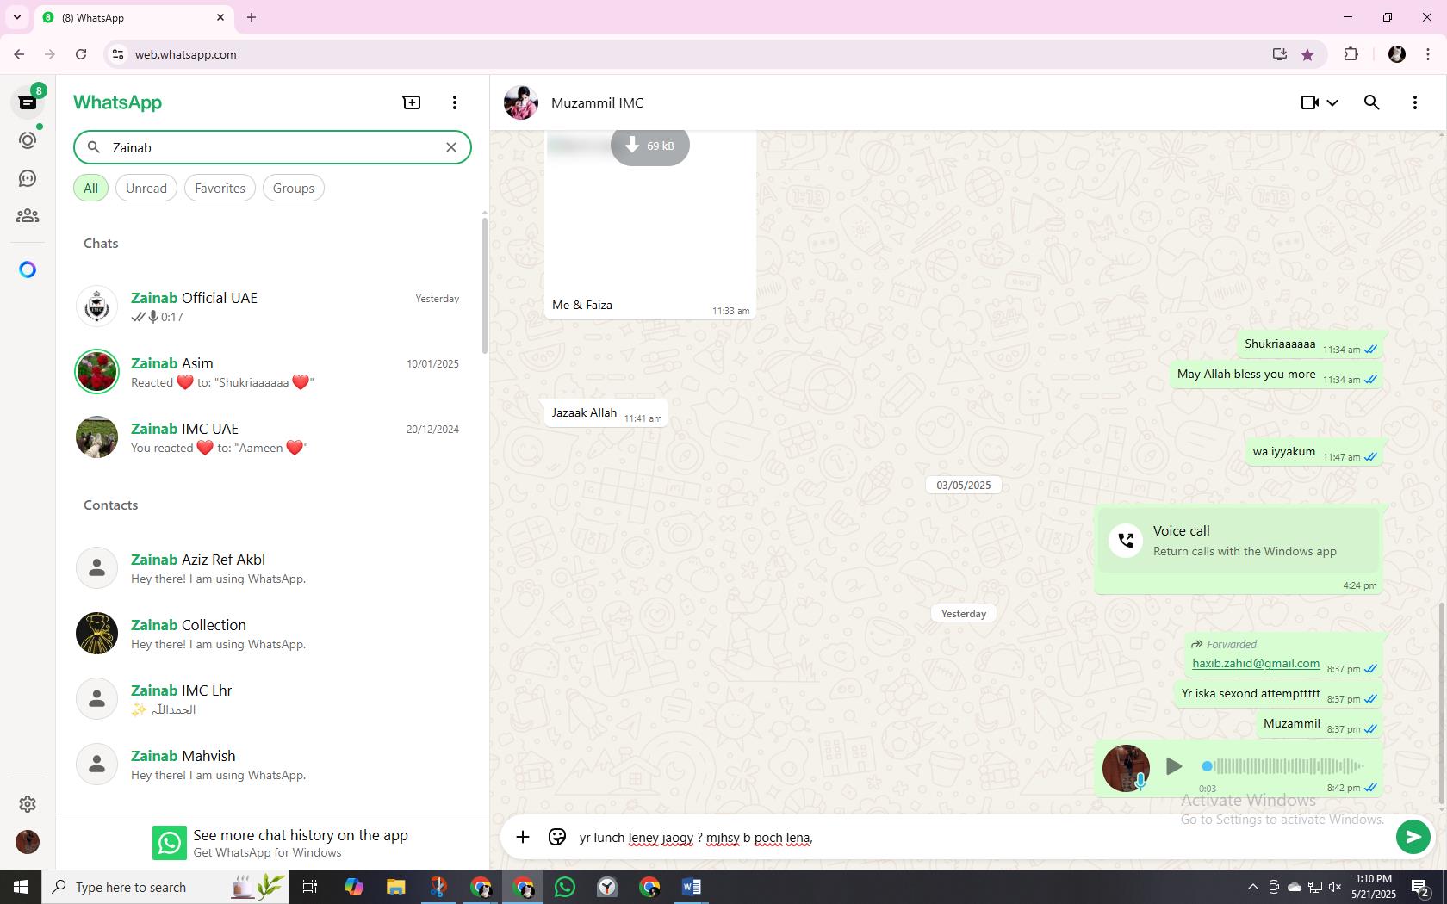
Task: Toggle the muted volume icon in tray
Action: tap(1335, 887)
